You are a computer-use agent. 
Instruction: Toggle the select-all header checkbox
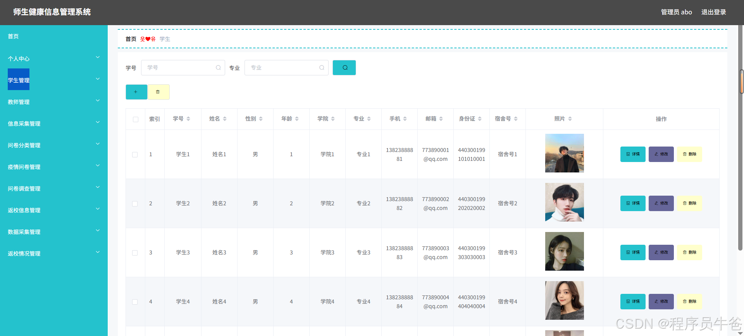coord(136,119)
